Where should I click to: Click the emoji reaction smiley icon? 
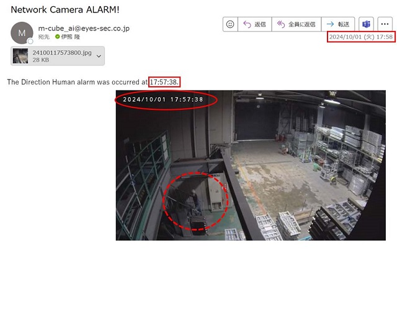[230, 24]
